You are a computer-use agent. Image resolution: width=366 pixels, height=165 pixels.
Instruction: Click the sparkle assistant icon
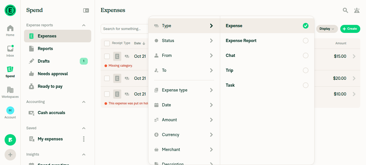pyautogui.click(x=357, y=10)
